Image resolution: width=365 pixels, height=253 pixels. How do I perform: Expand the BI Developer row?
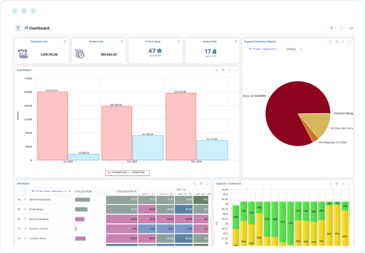[25, 209]
